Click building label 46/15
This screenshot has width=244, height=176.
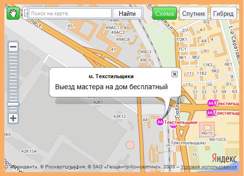pos(207,133)
